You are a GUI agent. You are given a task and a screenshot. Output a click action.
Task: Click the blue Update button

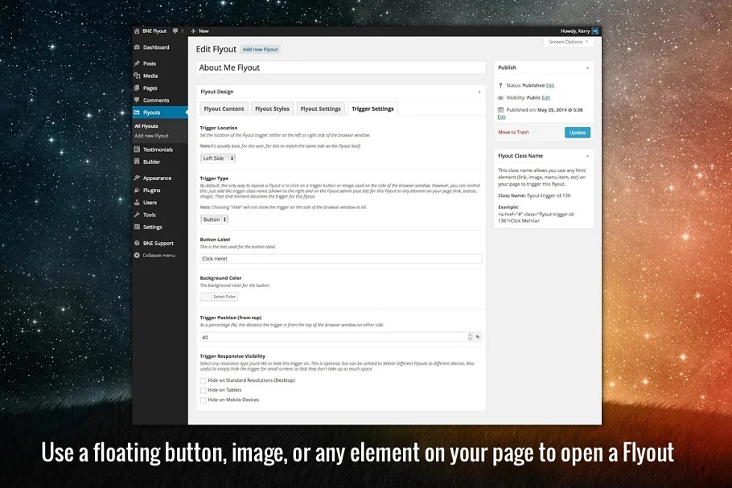point(577,133)
